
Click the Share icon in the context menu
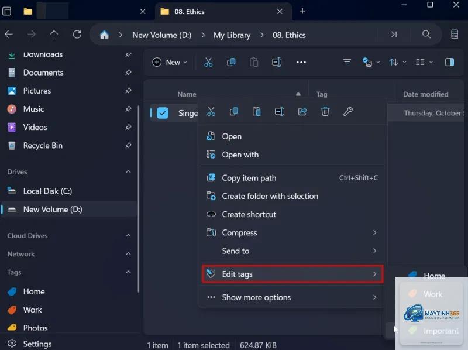(302, 112)
